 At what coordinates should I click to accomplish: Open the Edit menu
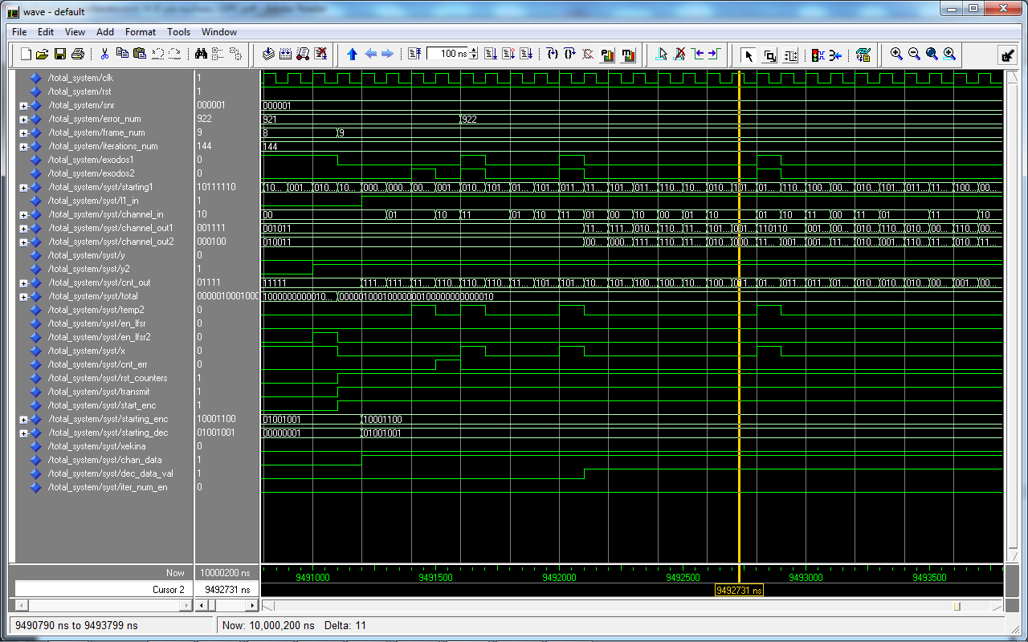pyautogui.click(x=46, y=32)
